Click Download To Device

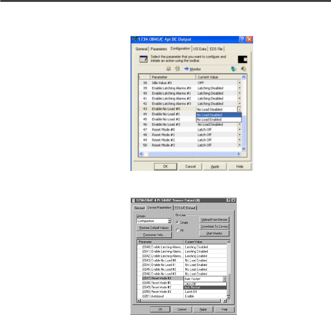click(214, 227)
